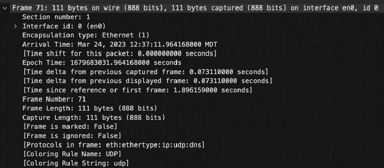Highlight the Protocols in frame row
The width and height of the screenshot is (384, 168).
click(113, 144)
